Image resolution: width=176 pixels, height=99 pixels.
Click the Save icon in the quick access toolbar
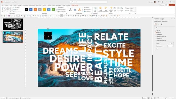tap(9, 16)
